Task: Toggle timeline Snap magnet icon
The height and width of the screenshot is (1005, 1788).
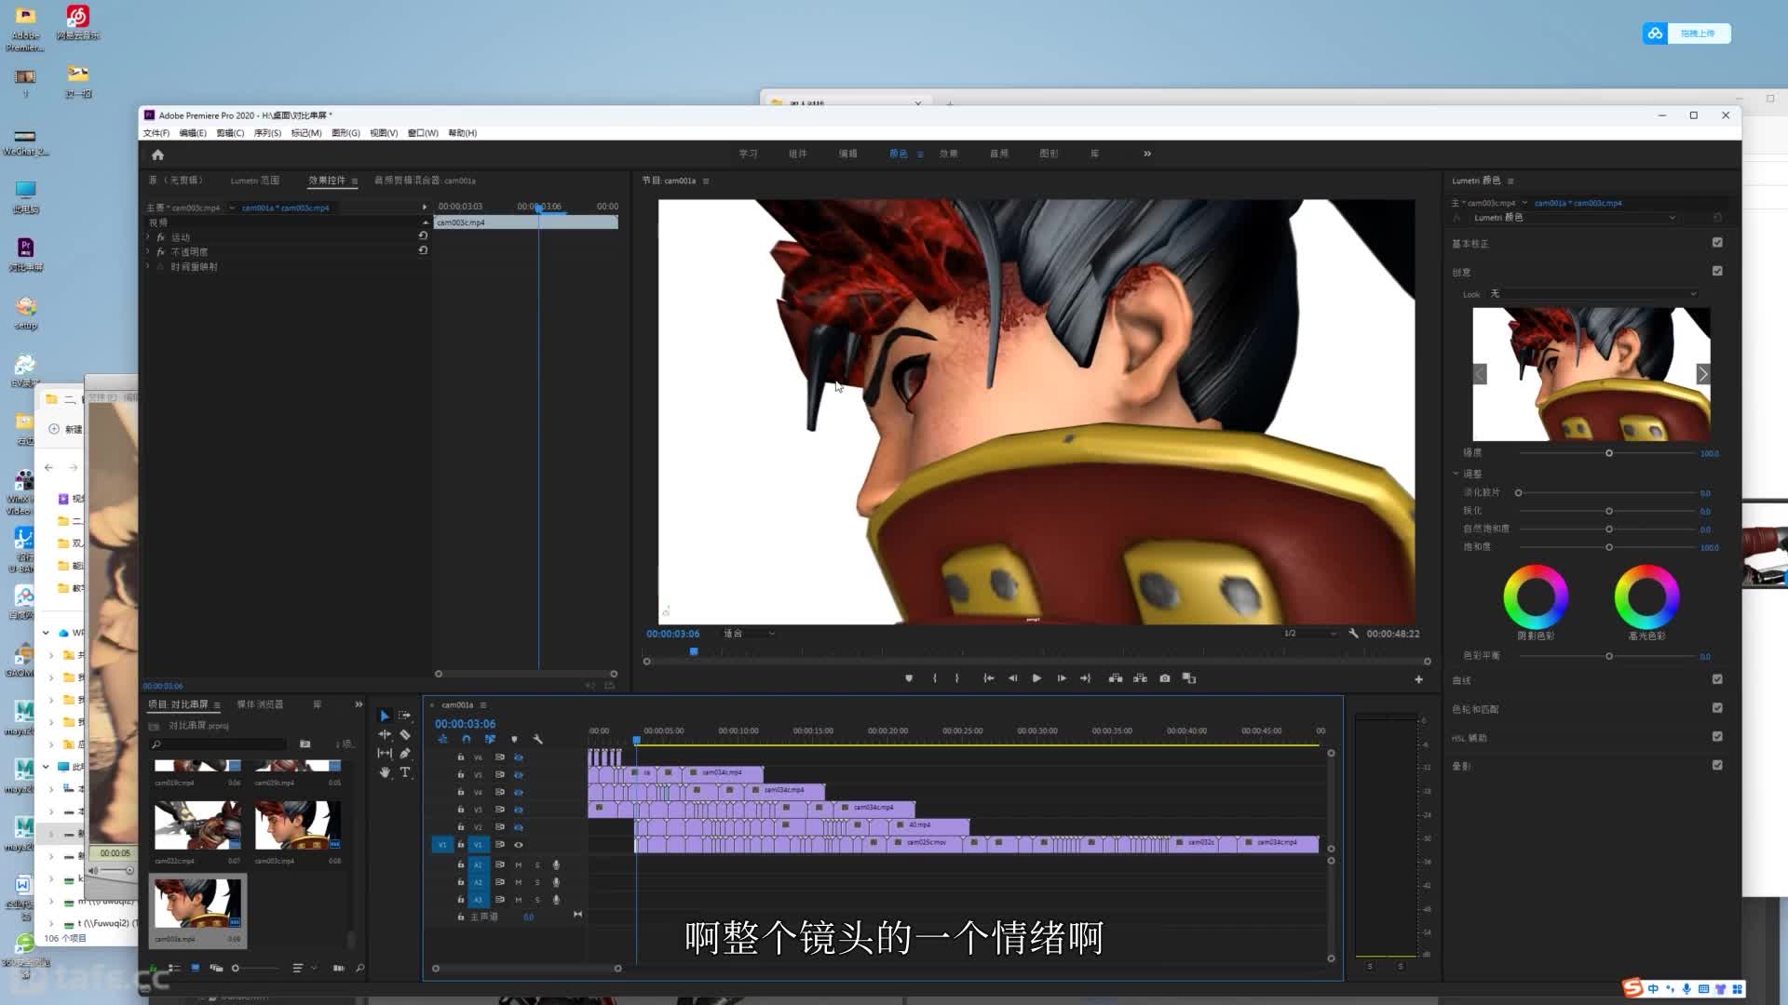Action: [466, 739]
